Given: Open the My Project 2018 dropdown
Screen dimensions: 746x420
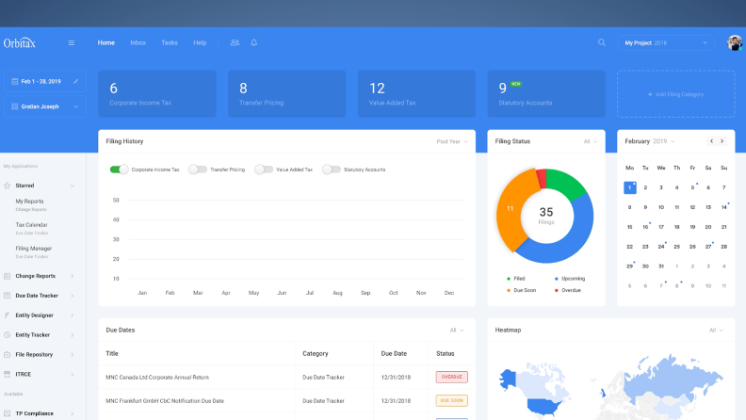Looking at the screenshot, I should pyautogui.click(x=667, y=42).
